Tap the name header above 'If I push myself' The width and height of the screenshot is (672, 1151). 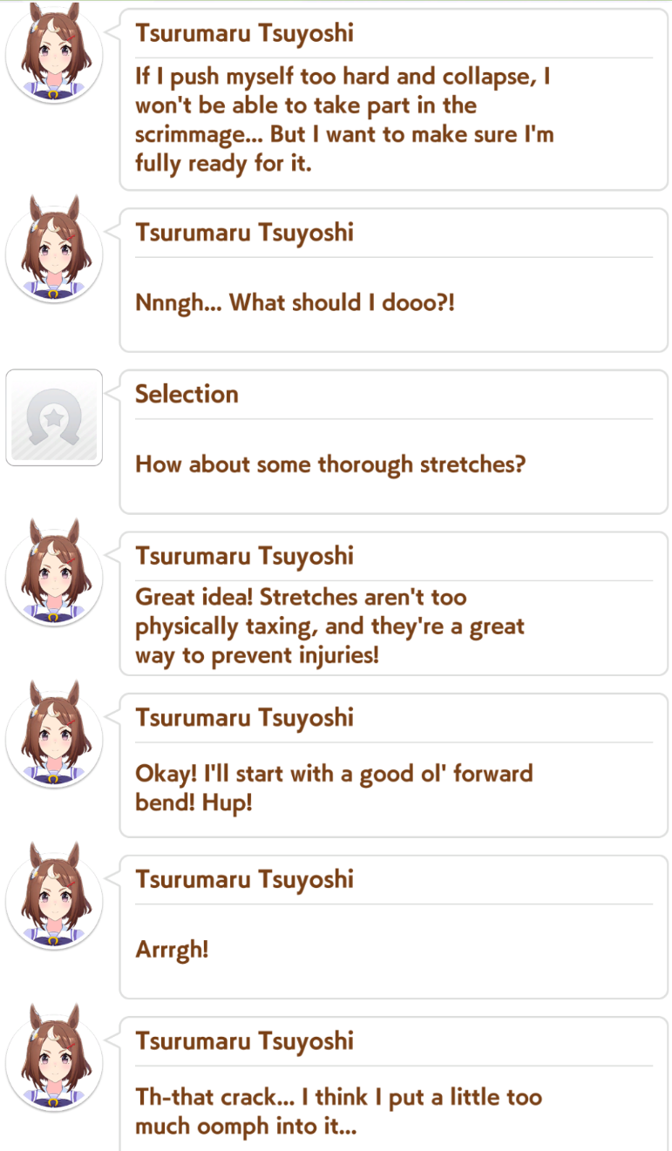point(244,34)
